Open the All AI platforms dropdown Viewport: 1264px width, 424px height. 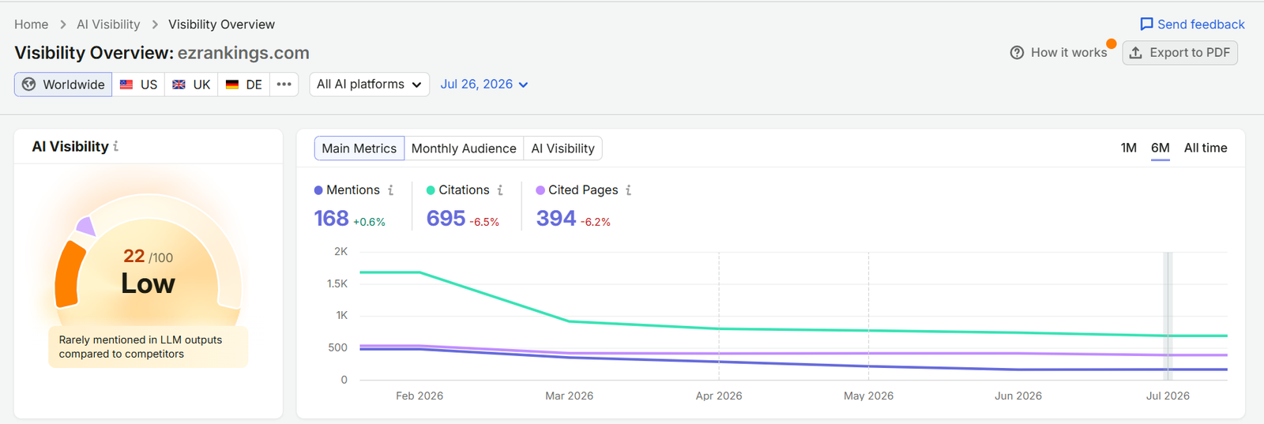(x=370, y=84)
